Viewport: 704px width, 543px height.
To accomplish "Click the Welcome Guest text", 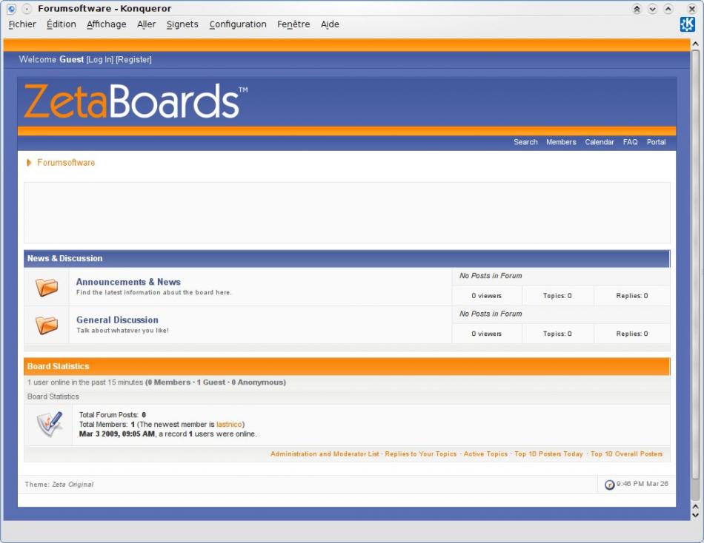I will [x=51, y=60].
